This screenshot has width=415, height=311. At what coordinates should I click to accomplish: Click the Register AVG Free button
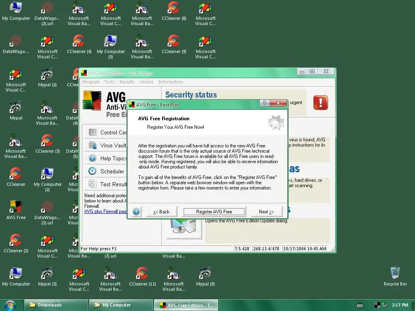(x=214, y=211)
